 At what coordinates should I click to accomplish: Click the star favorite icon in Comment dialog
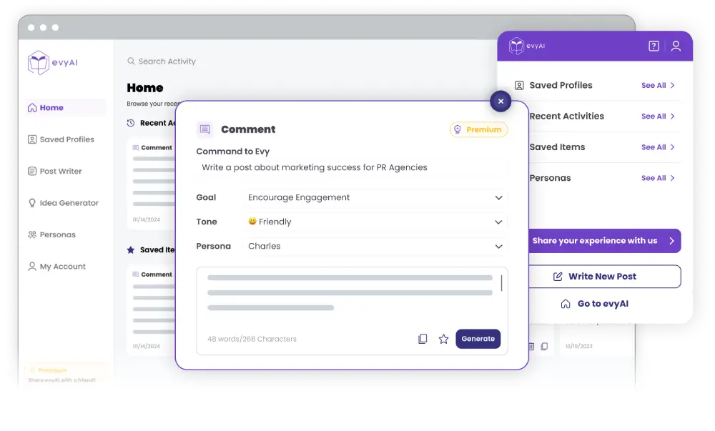coord(443,339)
